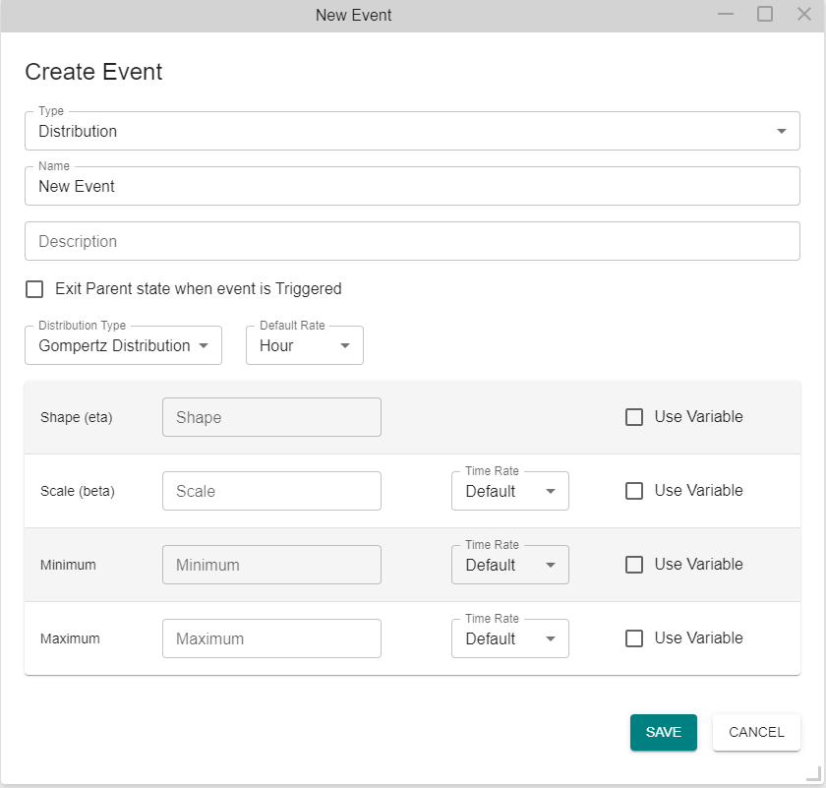The width and height of the screenshot is (826, 788).
Task: Click the Create Event heading
Action: tap(93, 72)
